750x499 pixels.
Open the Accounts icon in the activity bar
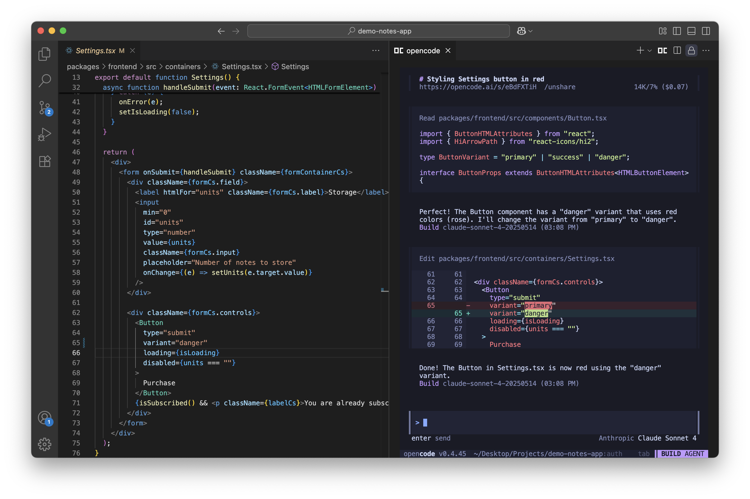pyautogui.click(x=45, y=418)
